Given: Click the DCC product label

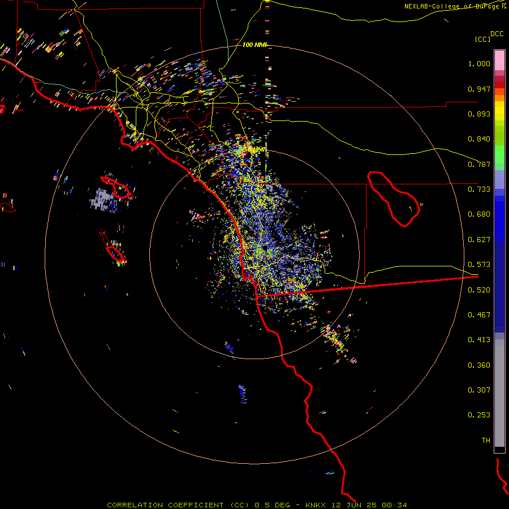Looking at the screenshot, I should [497, 34].
